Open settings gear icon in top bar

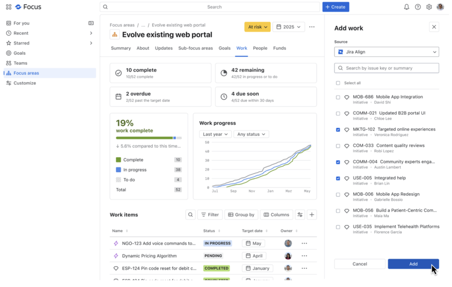[429, 7]
